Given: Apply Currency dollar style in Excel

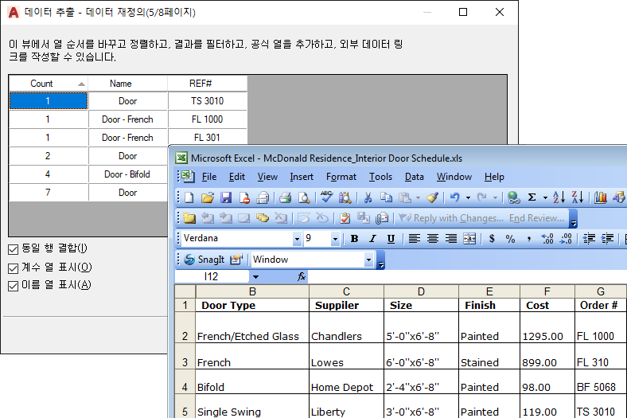Looking at the screenshot, I should pos(492,239).
